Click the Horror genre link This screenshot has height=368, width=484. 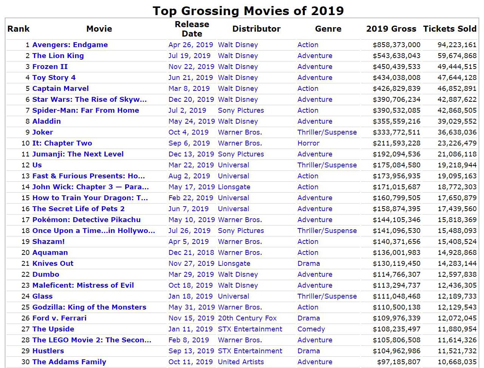pos(309,143)
